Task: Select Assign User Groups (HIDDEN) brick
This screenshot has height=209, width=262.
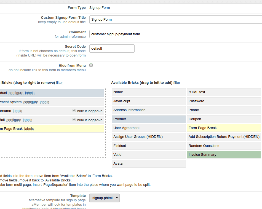Action: [x=149, y=137]
